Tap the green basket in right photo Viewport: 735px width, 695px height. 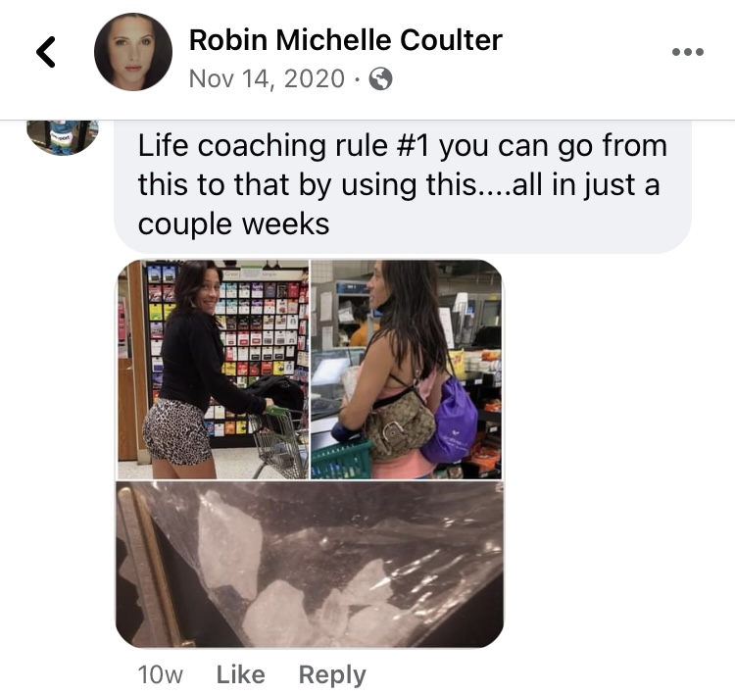[341, 459]
